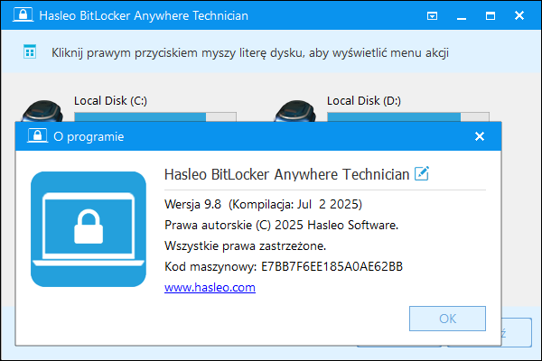Close the O programie dialog
Image resolution: width=542 pixels, height=361 pixels.
[480, 136]
